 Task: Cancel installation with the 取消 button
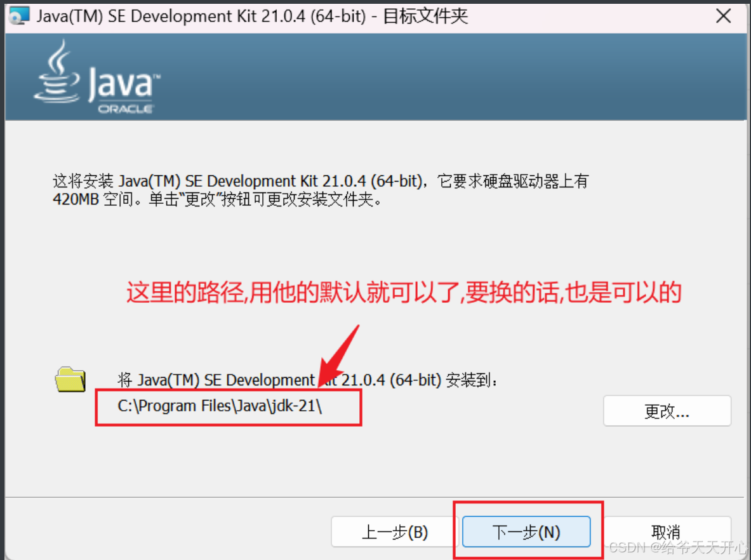pos(667,531)
